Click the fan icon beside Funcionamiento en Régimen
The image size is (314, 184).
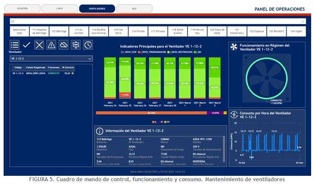(234, 47)
